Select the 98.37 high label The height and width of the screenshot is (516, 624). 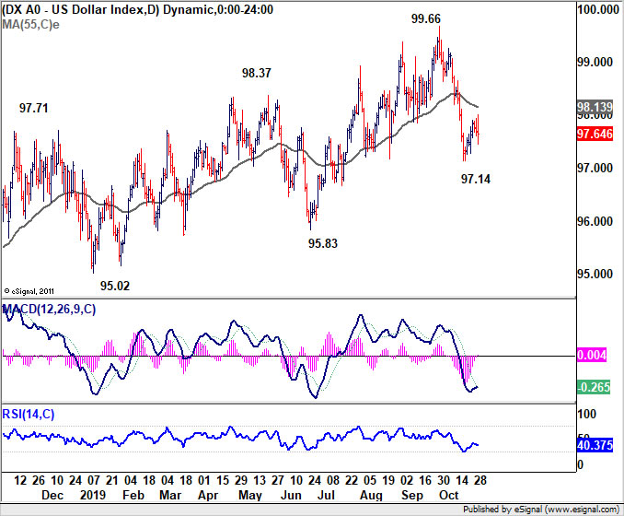pos(257,73)
